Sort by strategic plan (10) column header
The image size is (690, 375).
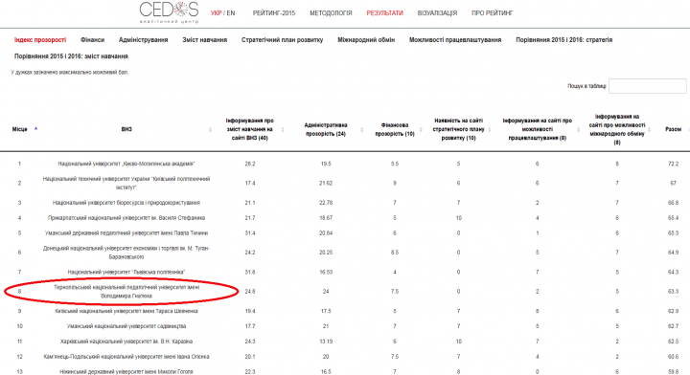coord(458,129)
